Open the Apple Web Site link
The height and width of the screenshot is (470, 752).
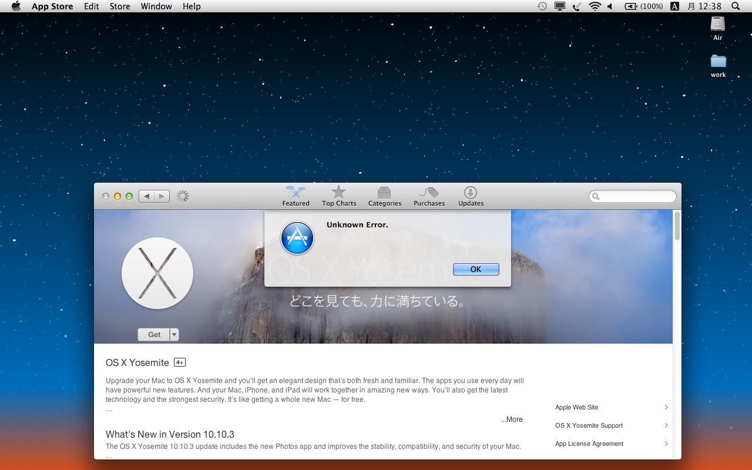pyautogui.click(x=576, y=407)
